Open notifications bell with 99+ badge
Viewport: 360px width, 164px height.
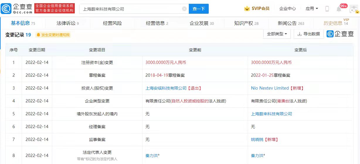coord(339,9)
